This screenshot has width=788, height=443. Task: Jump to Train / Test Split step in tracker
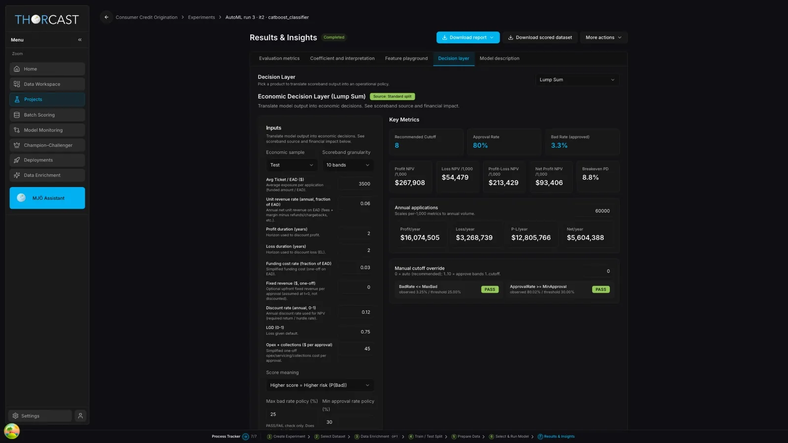pos(426,437)
